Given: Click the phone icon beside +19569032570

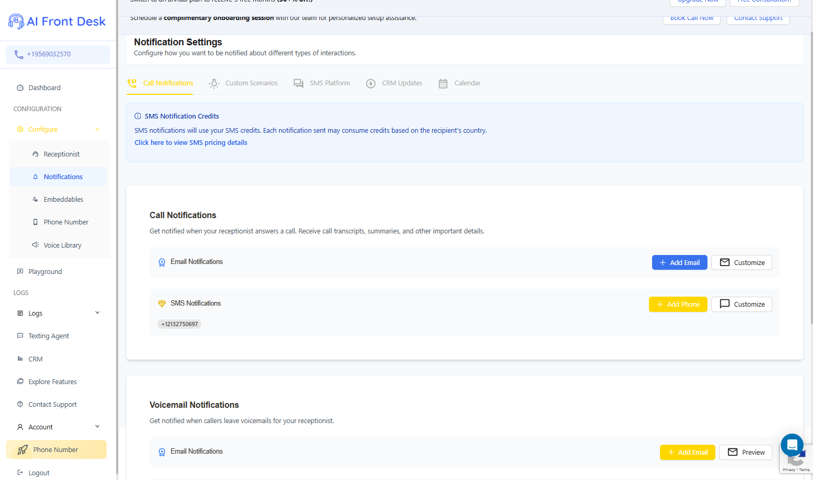Looking at the screenshot, I should coord(18,54).
